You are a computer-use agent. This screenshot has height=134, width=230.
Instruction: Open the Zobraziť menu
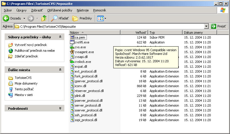[37, 10]
